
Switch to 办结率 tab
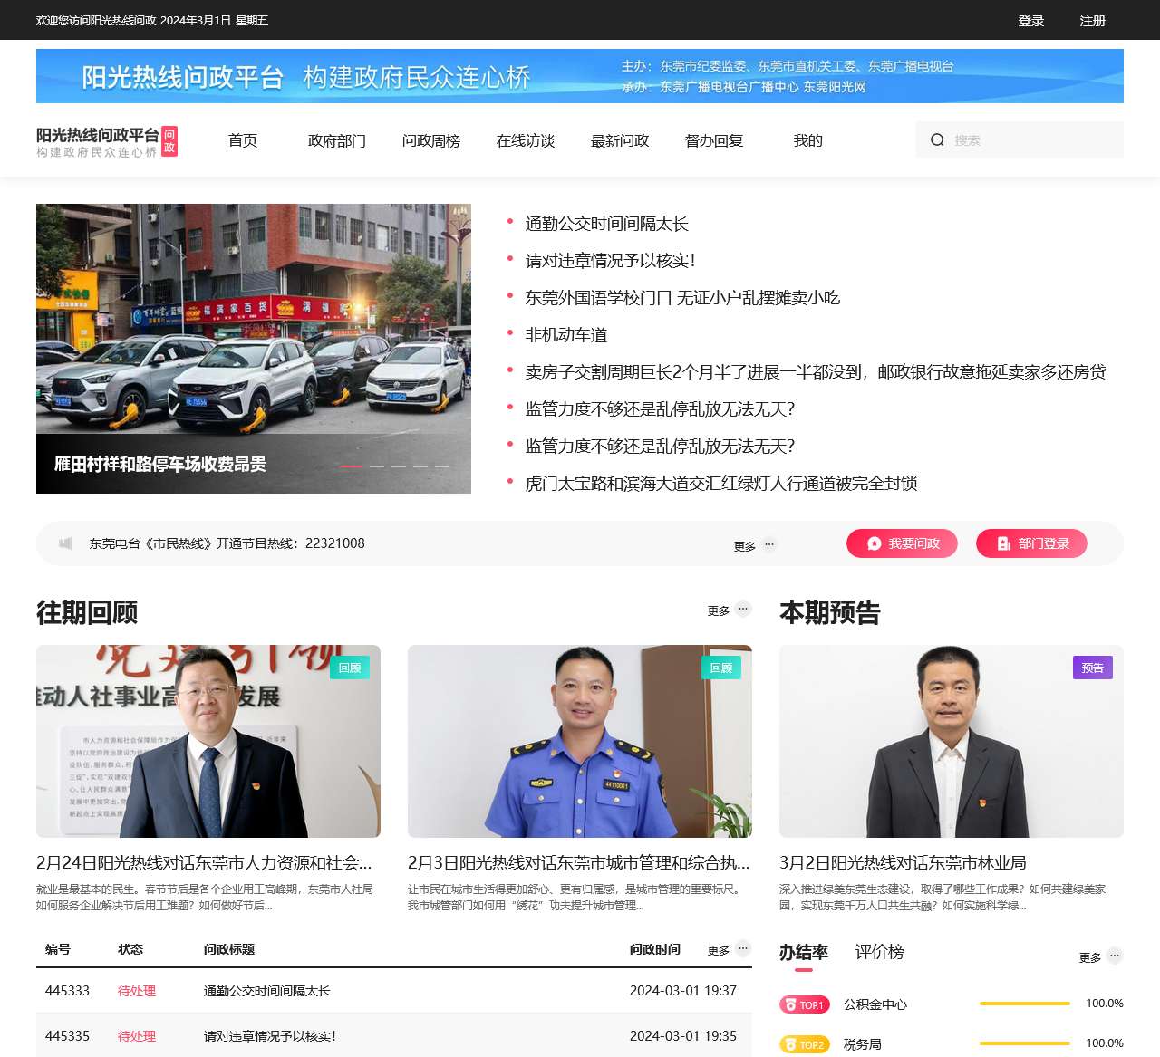click(804, 952)
